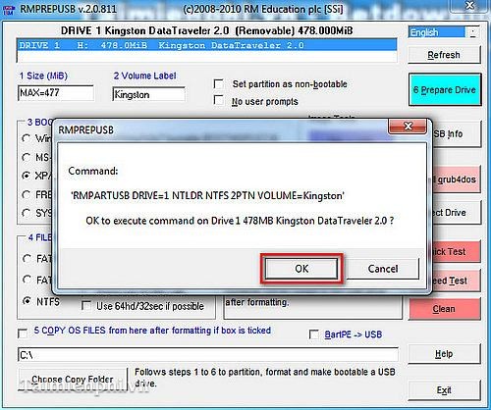The width and height of the screenshot is (491, 410).
Task: Tick the 5 COPY OS FILES checkbox
Action: (x=23, y=333)
